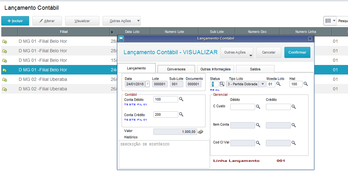Click the Histórico description text area
Viewport: 348px width, 175px height.
click(x=164, y=154)
